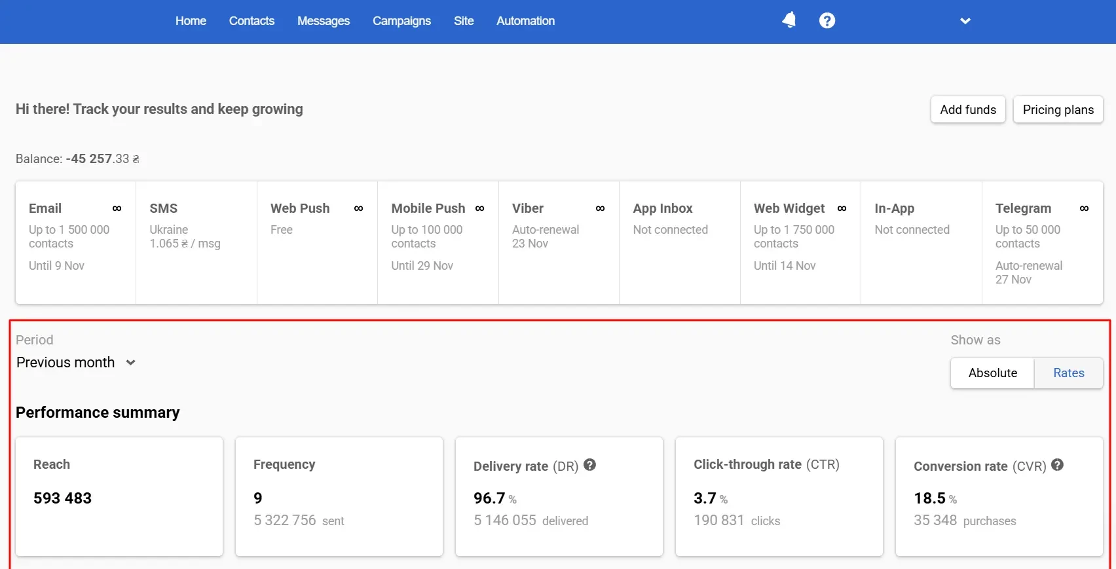The image size is (1116, 569).
Task: Click the help question mark icon
Action: pyautogui.click(x=827, y=21)
